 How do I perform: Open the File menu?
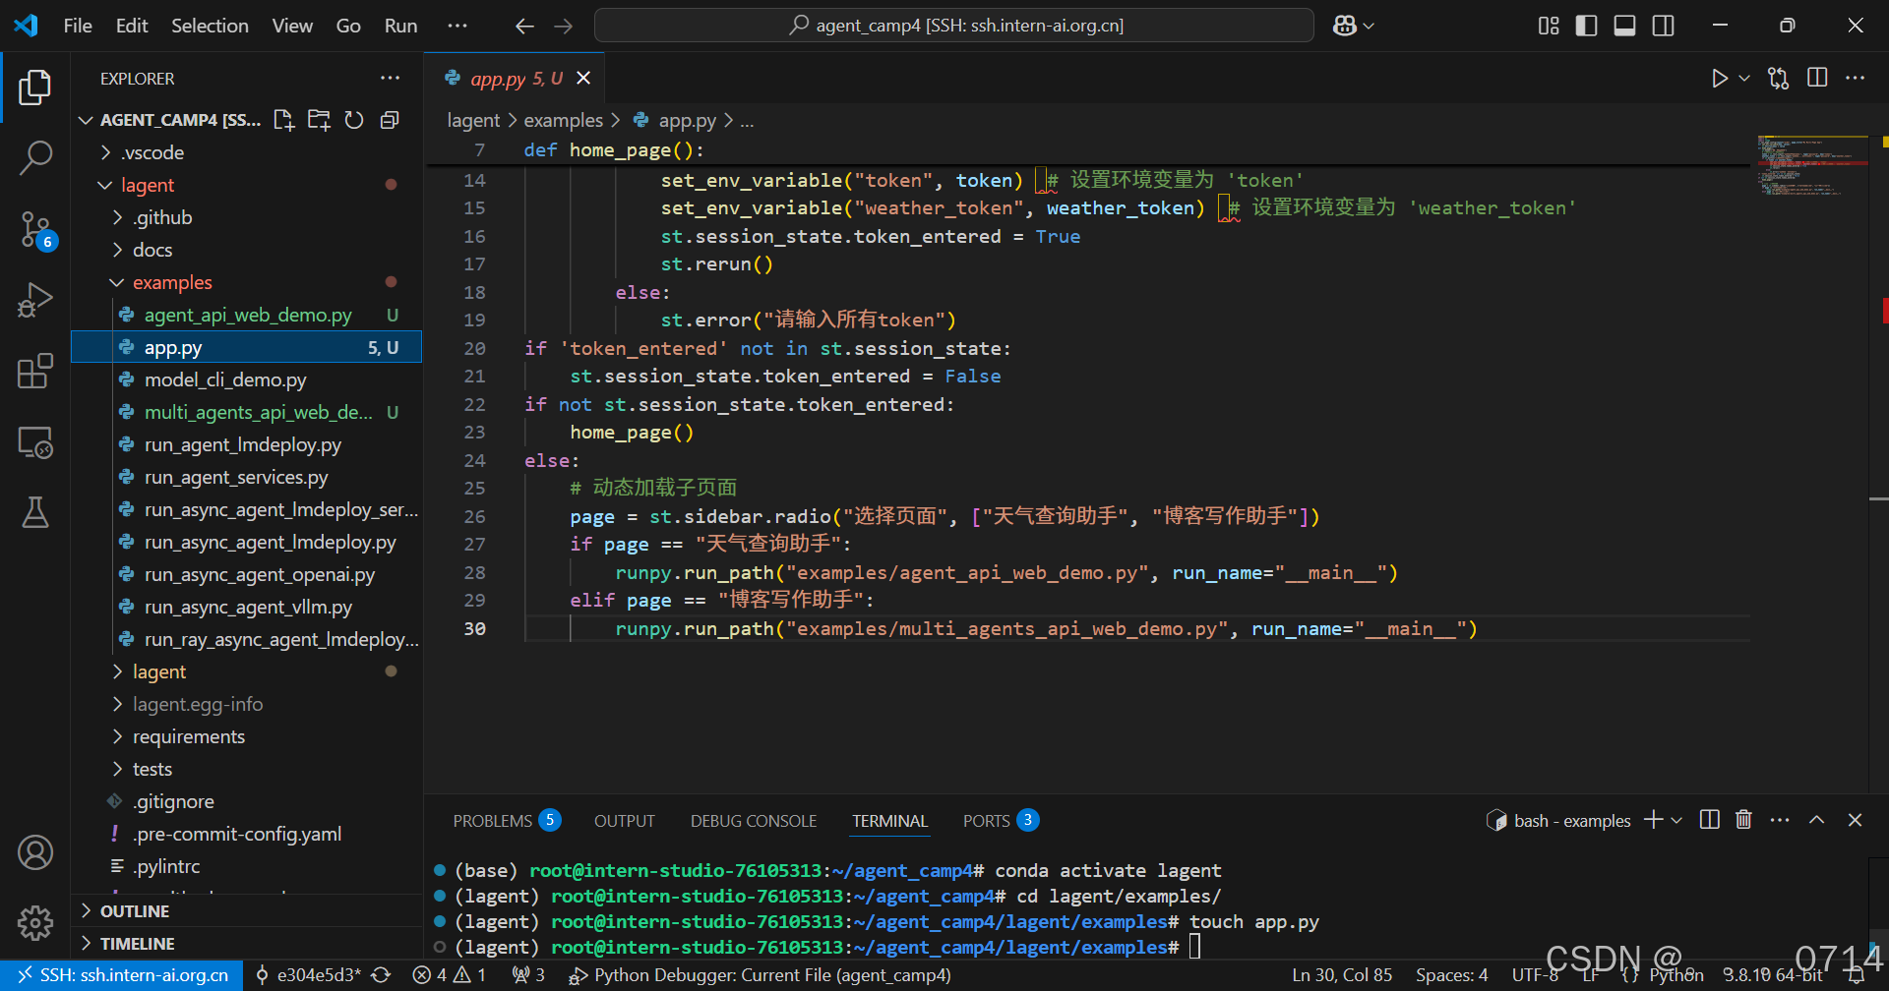(x=78, y=26)
